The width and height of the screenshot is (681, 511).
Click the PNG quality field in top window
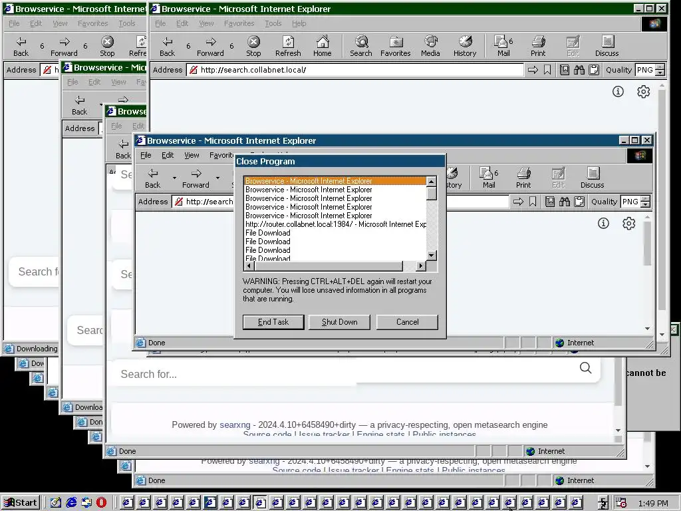645,69
